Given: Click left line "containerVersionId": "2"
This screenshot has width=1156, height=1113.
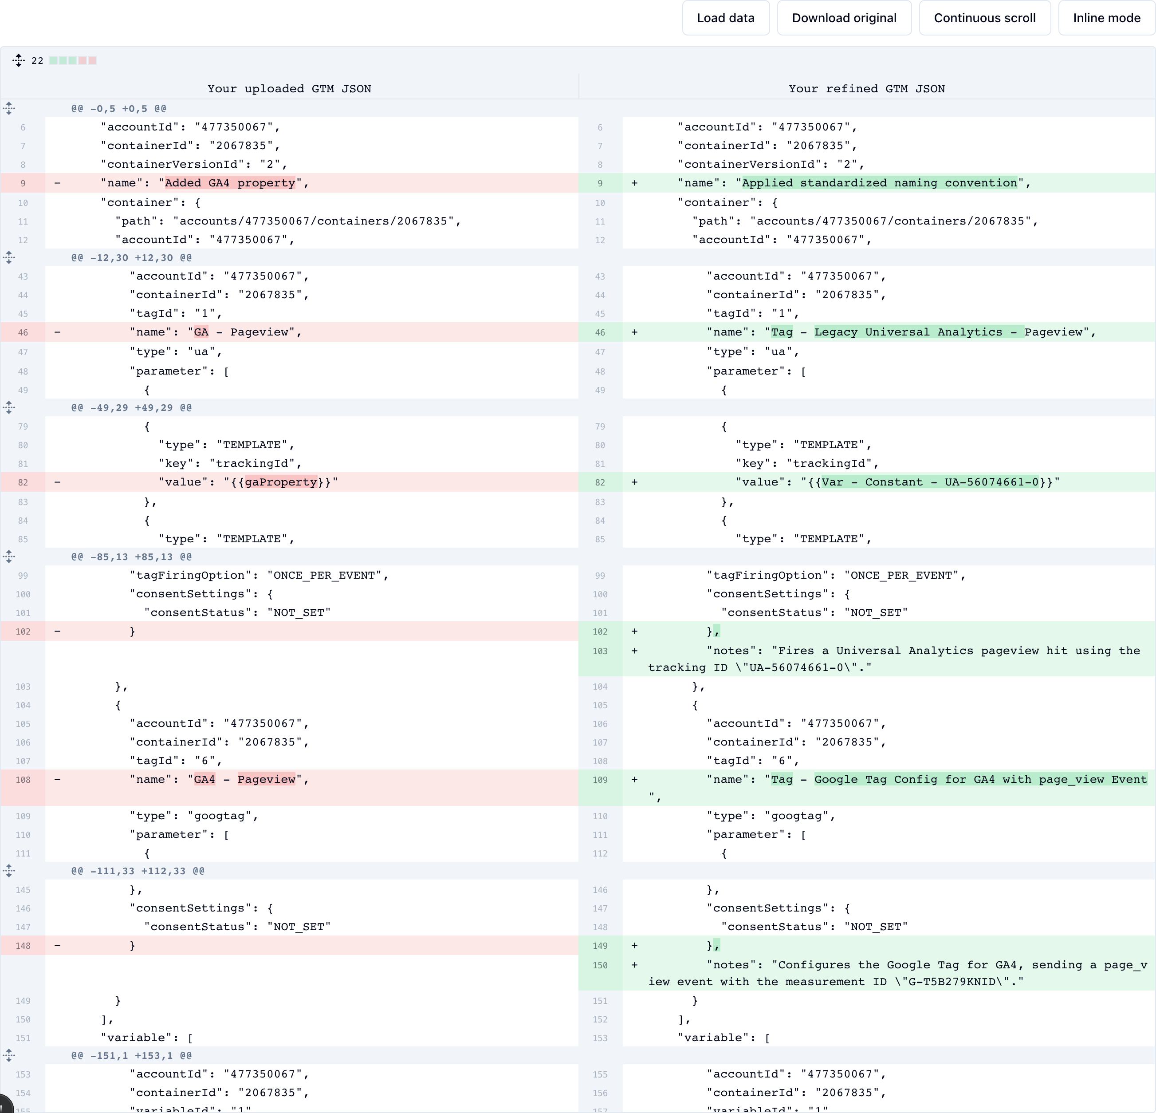Looking at the screenshot, I should [x=194, y=164].
